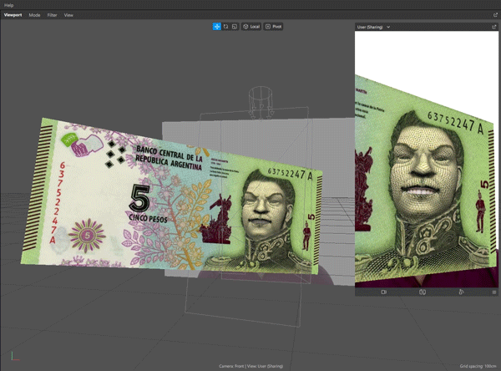
Task: Click the Camera: Front view status text
Action: point(251,366)
